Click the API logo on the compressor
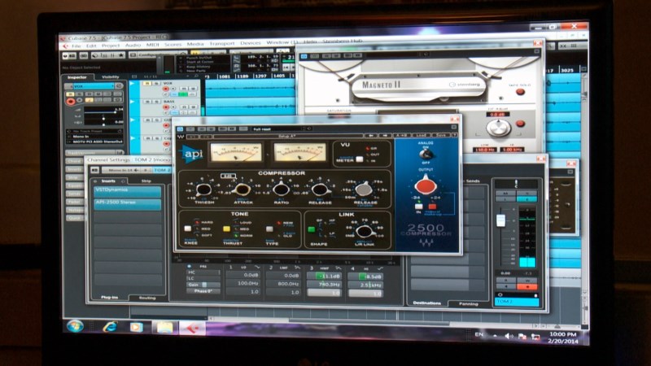 tap(191, 154)
